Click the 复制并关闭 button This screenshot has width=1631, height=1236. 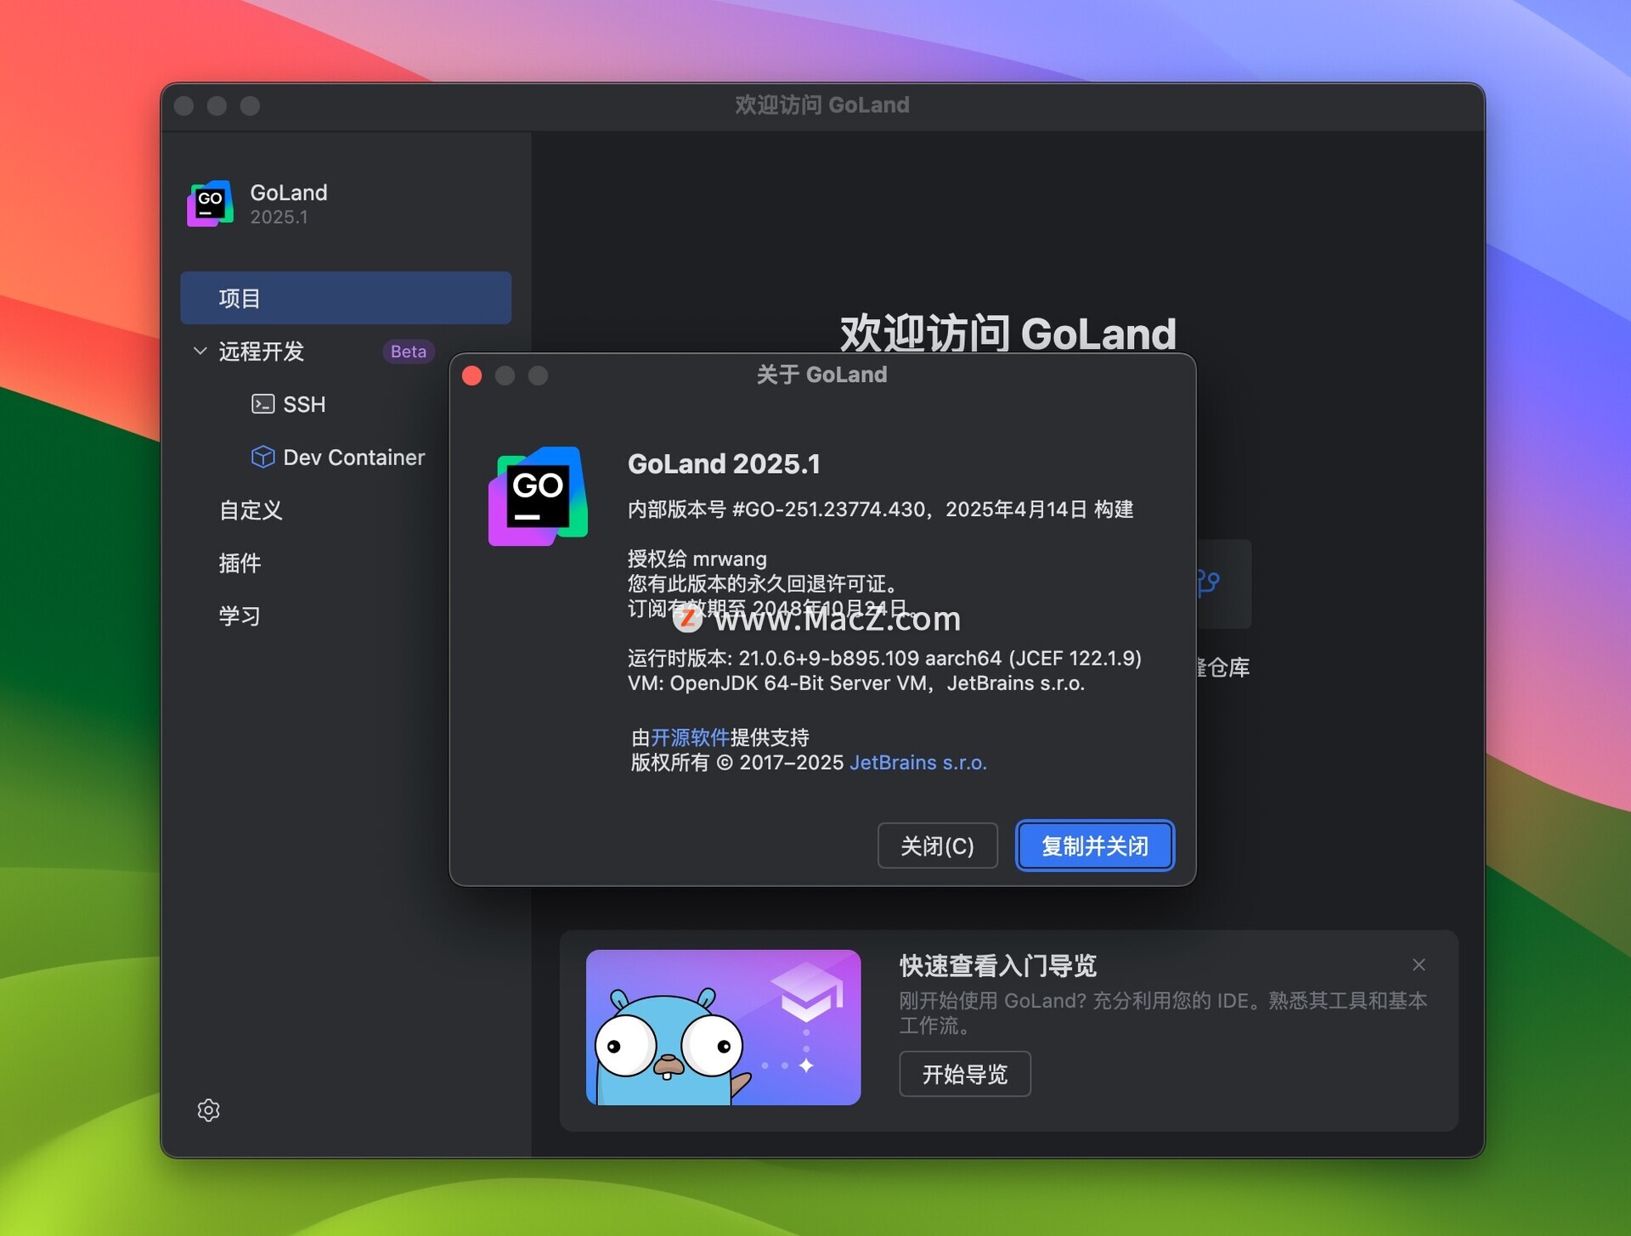click(x=1095, y=846)
